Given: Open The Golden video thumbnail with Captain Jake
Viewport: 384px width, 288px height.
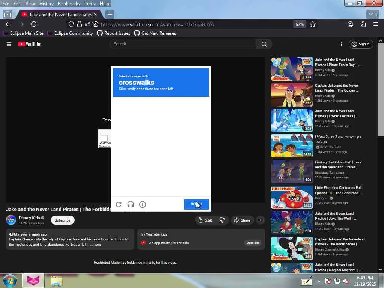Looking at the screenshot, I should point(292,94).
